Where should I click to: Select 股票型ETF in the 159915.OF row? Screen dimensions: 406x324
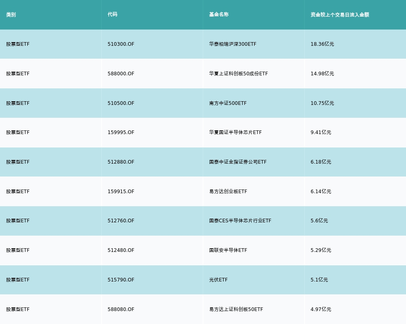pos(18,192)
